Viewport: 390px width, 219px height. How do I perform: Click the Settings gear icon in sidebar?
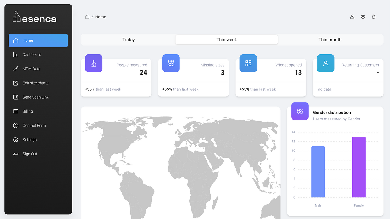tap(16, 140)
